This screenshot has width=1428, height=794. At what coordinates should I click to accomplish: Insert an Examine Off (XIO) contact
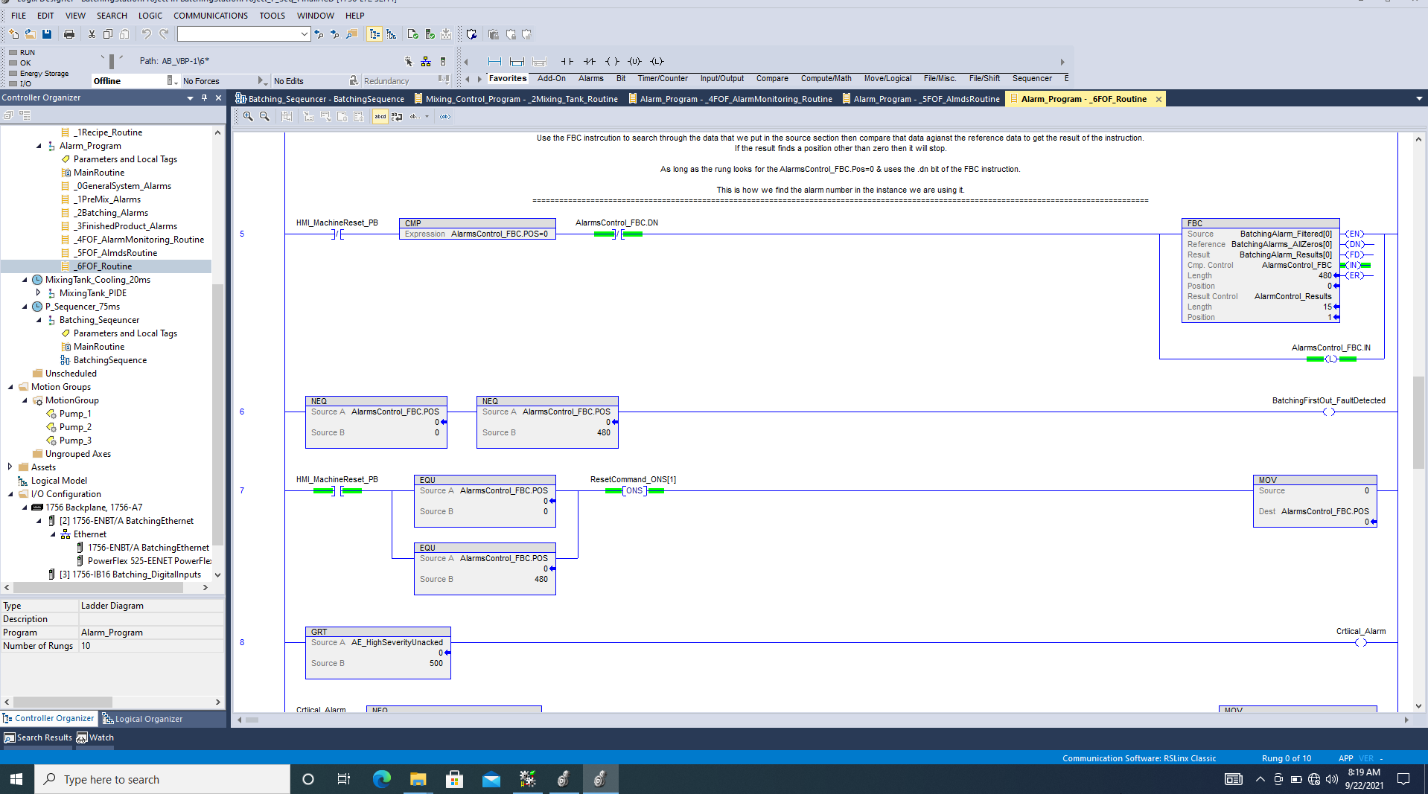(x=590, y=62)
